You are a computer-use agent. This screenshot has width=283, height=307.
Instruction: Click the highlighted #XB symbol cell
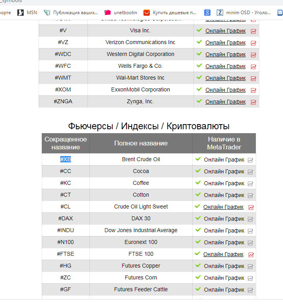pos(65,159)
